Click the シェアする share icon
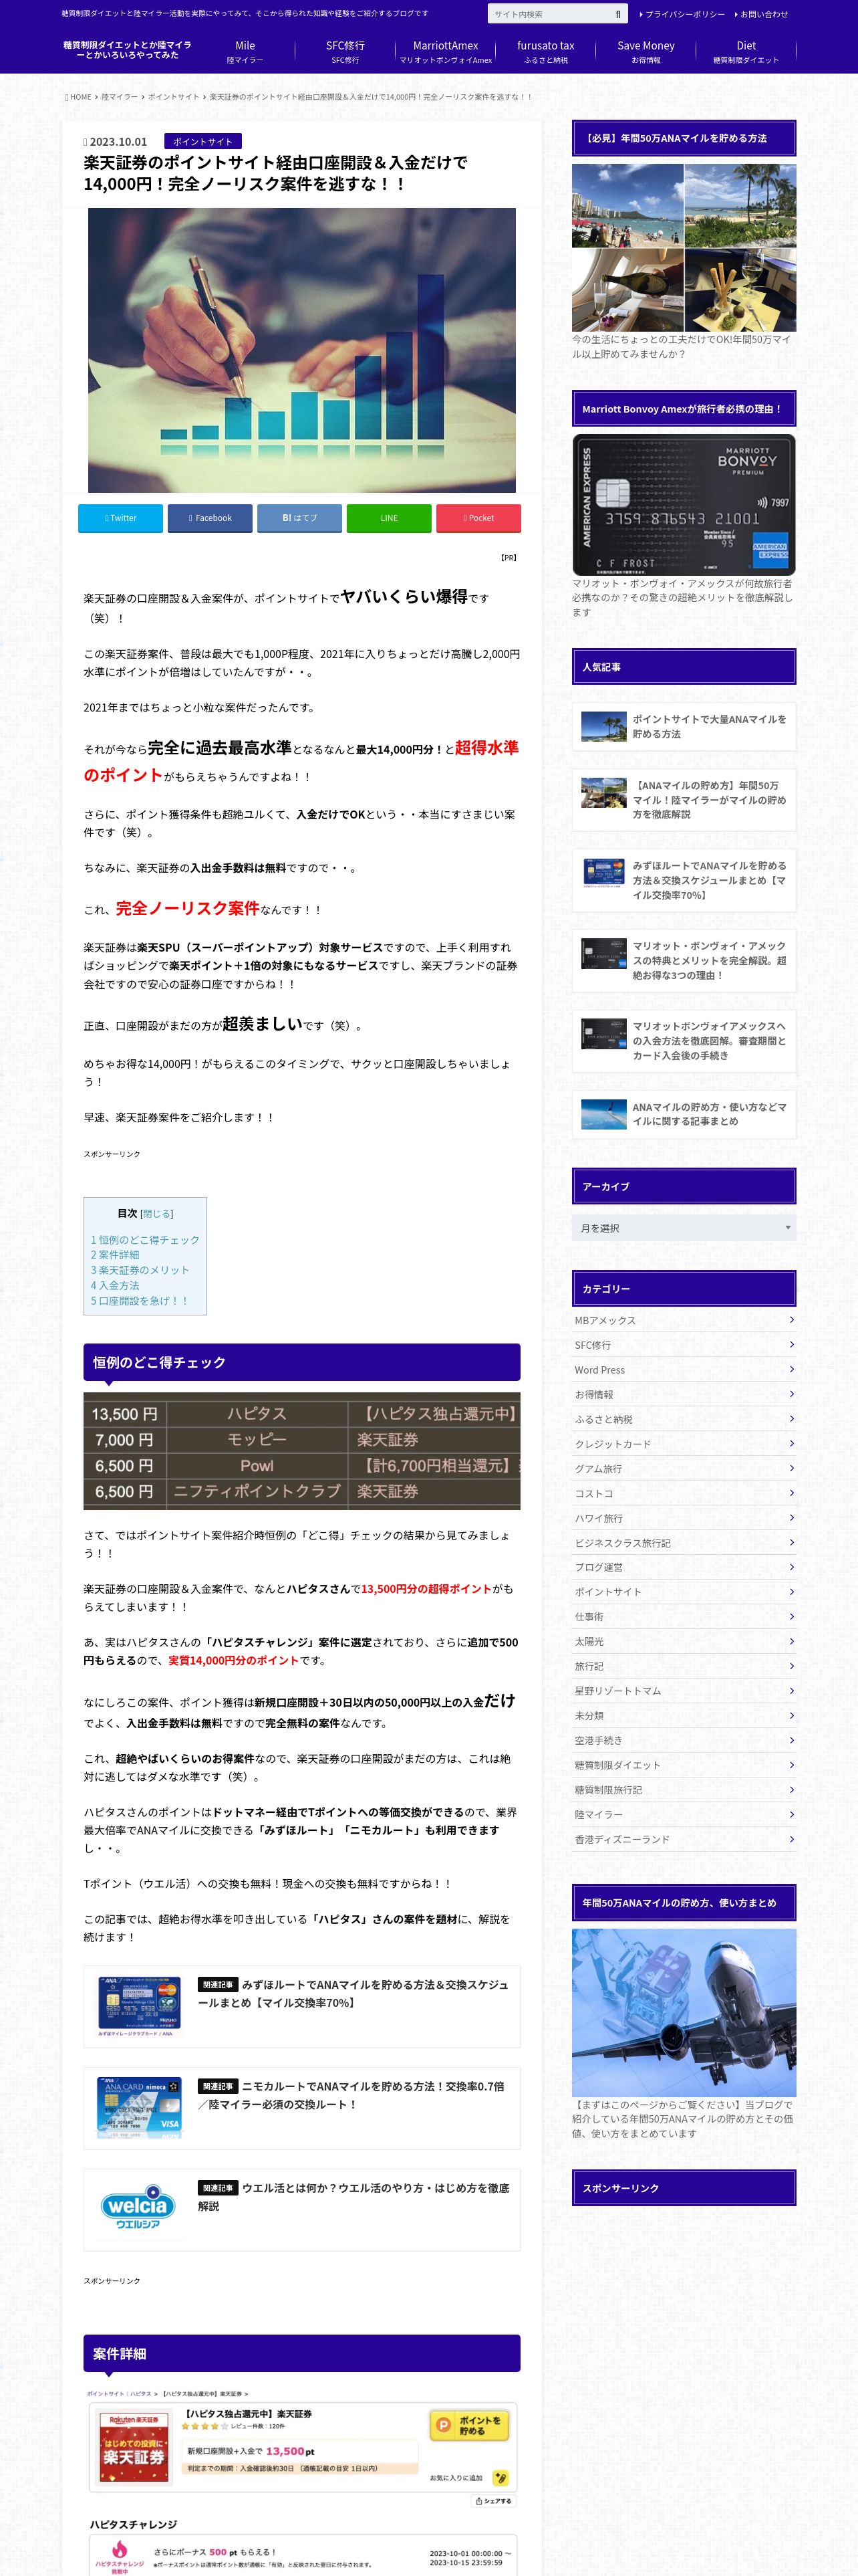The height and width of the screenshot is (2576, 858). coord(493,2501)
